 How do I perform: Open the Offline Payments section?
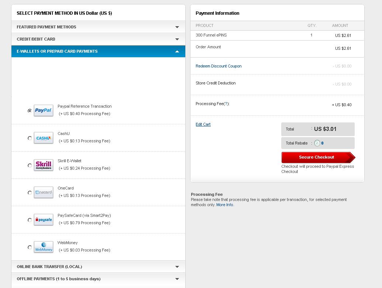pos(98,279)
